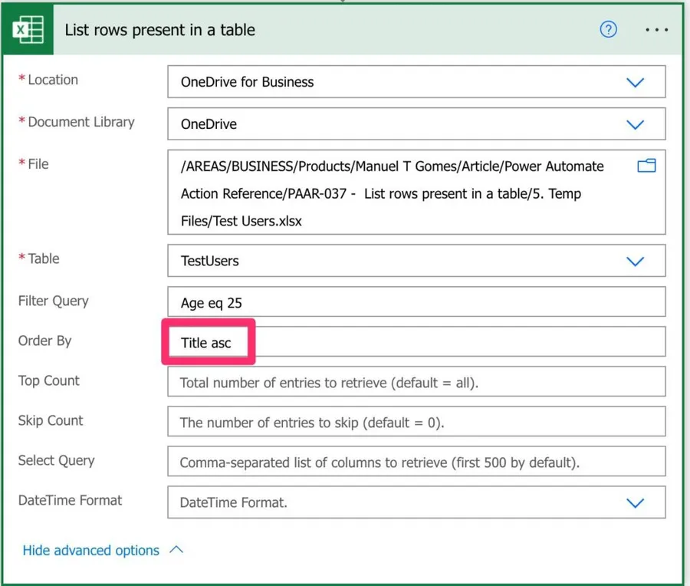This screenshot has height=586, width=690.
Task: Click the OneDrive for Business location value
Action: [247, 82]
